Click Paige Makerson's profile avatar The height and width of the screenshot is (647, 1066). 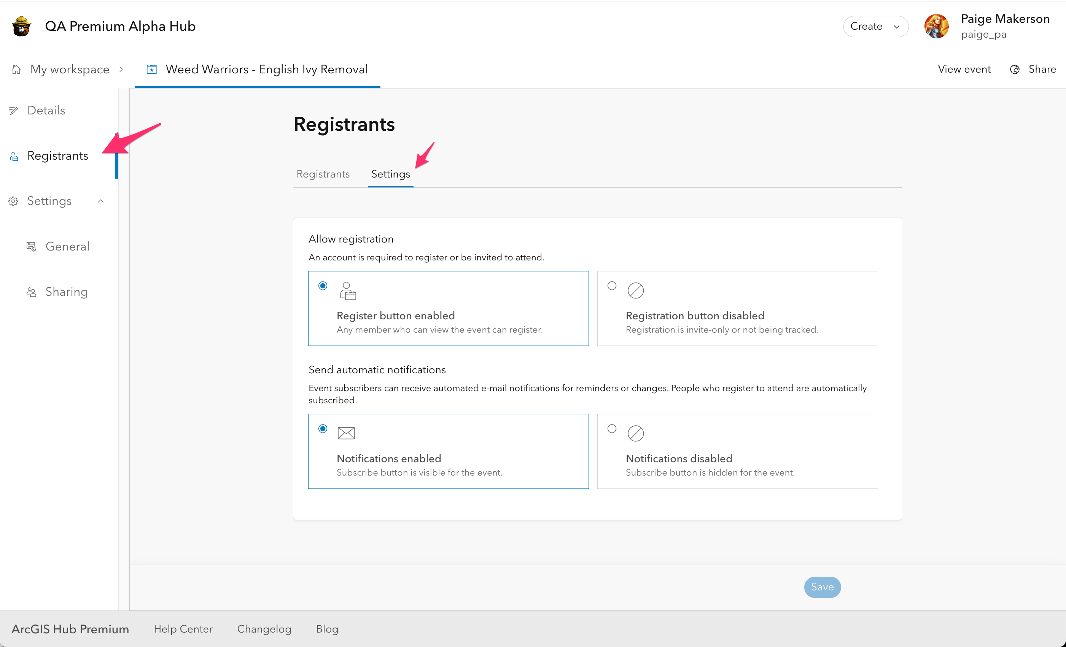point(936,26)
